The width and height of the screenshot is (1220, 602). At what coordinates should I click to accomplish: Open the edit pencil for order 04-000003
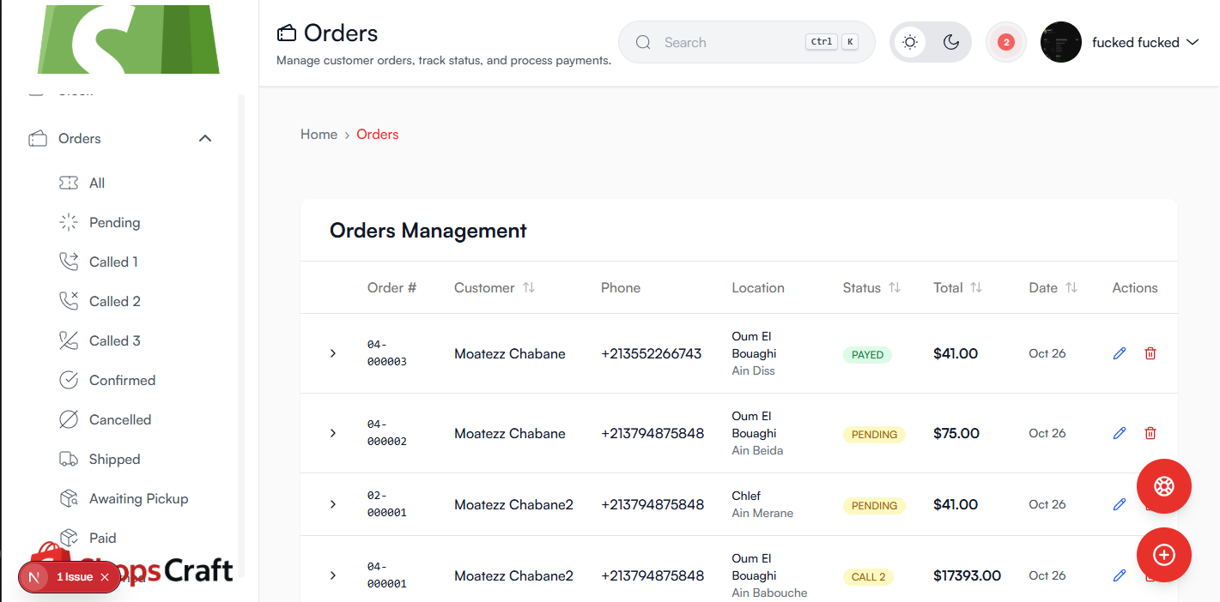click(x=1119, y=352)
